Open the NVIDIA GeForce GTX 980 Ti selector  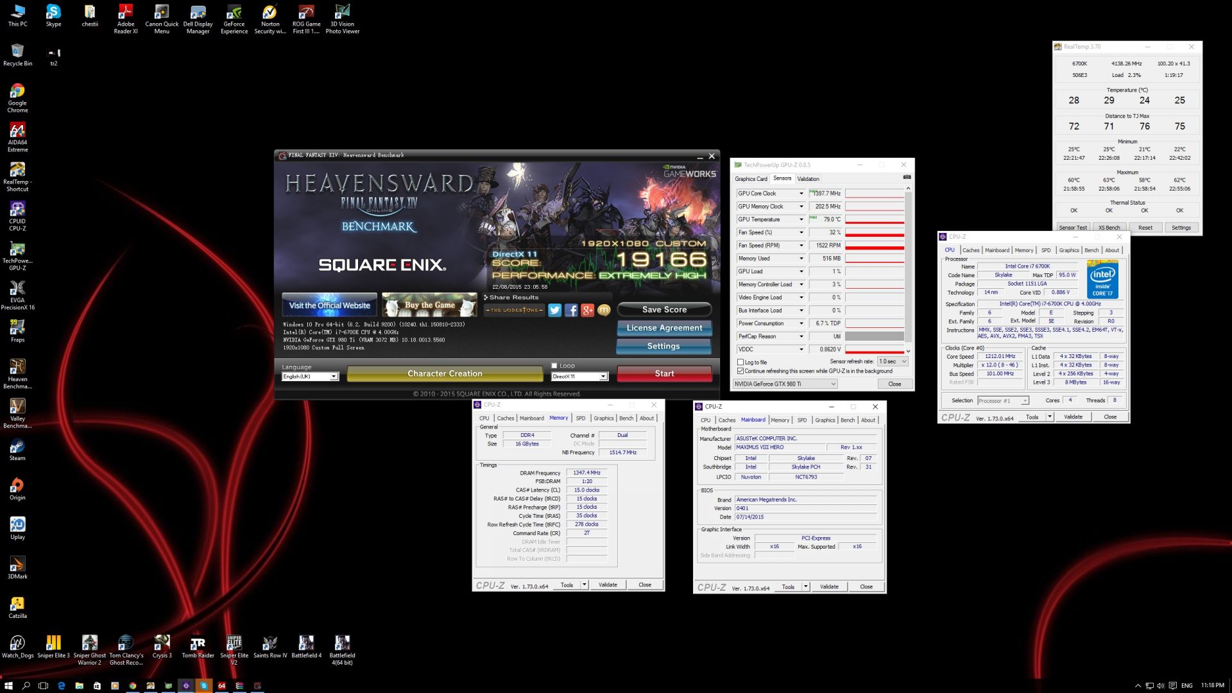[x=785, y=384]
